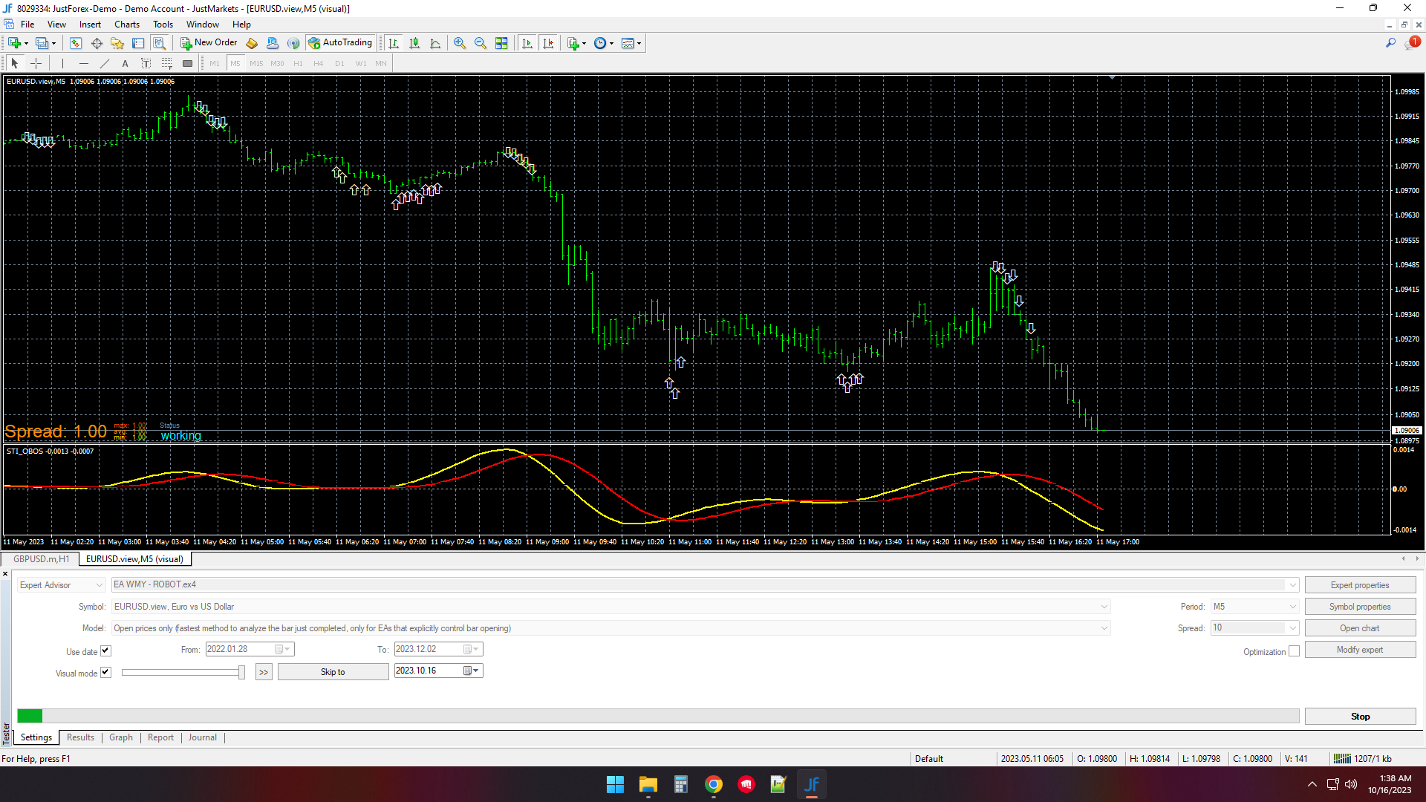
Task: Switch chart to M15 timeframe
Action: pyautogui.click(x=256, y=63)
